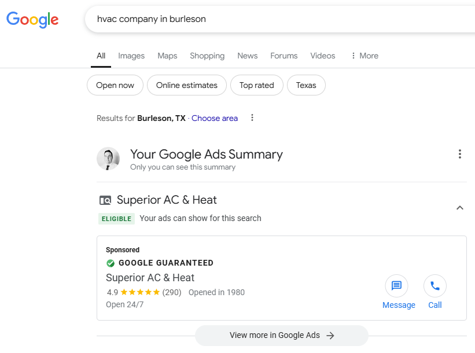475x353 pixels.
Task: Click the search box with hvac query
Action: [x=280, y=19]
